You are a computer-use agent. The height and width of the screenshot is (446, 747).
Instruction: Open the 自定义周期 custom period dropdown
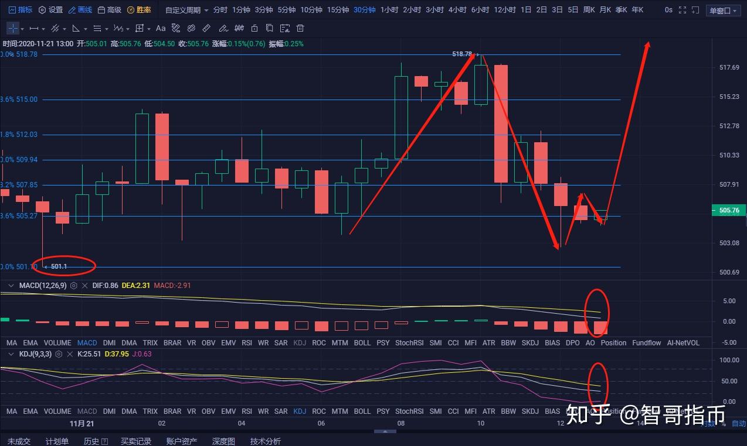(186, 10)
